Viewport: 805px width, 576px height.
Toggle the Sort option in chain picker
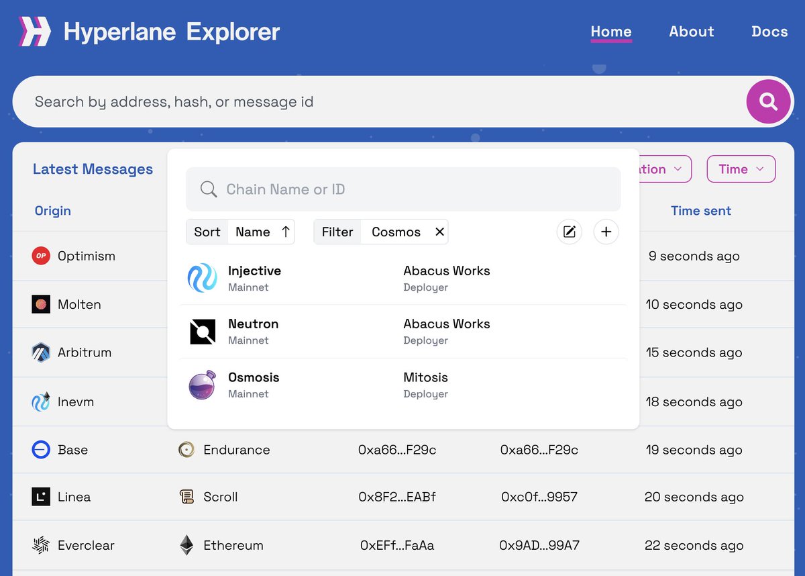tap(207, 231)
